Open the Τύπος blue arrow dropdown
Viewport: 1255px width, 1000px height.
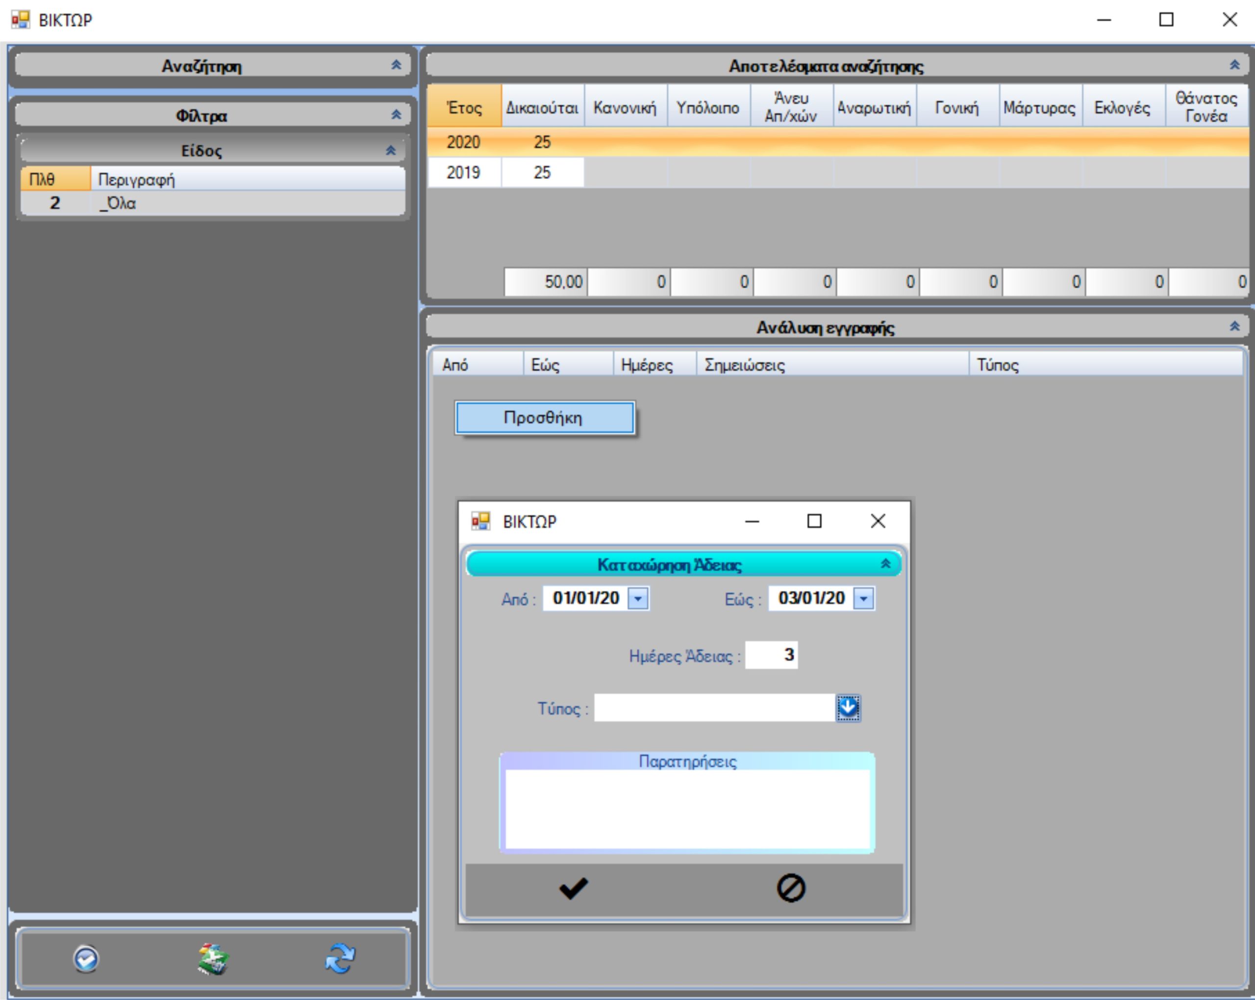click(848, 708)
